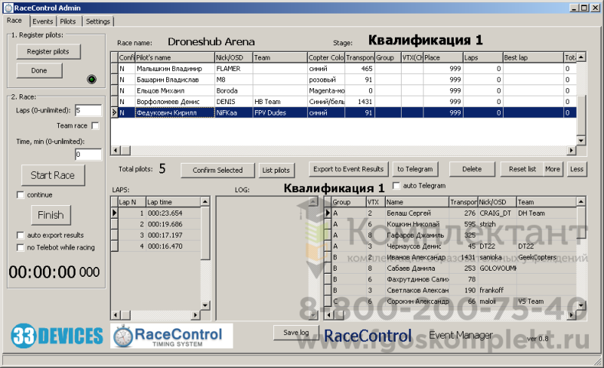Click the Register pilots button
This screenshot has height=368, width=604.
(x=48, y=51)
